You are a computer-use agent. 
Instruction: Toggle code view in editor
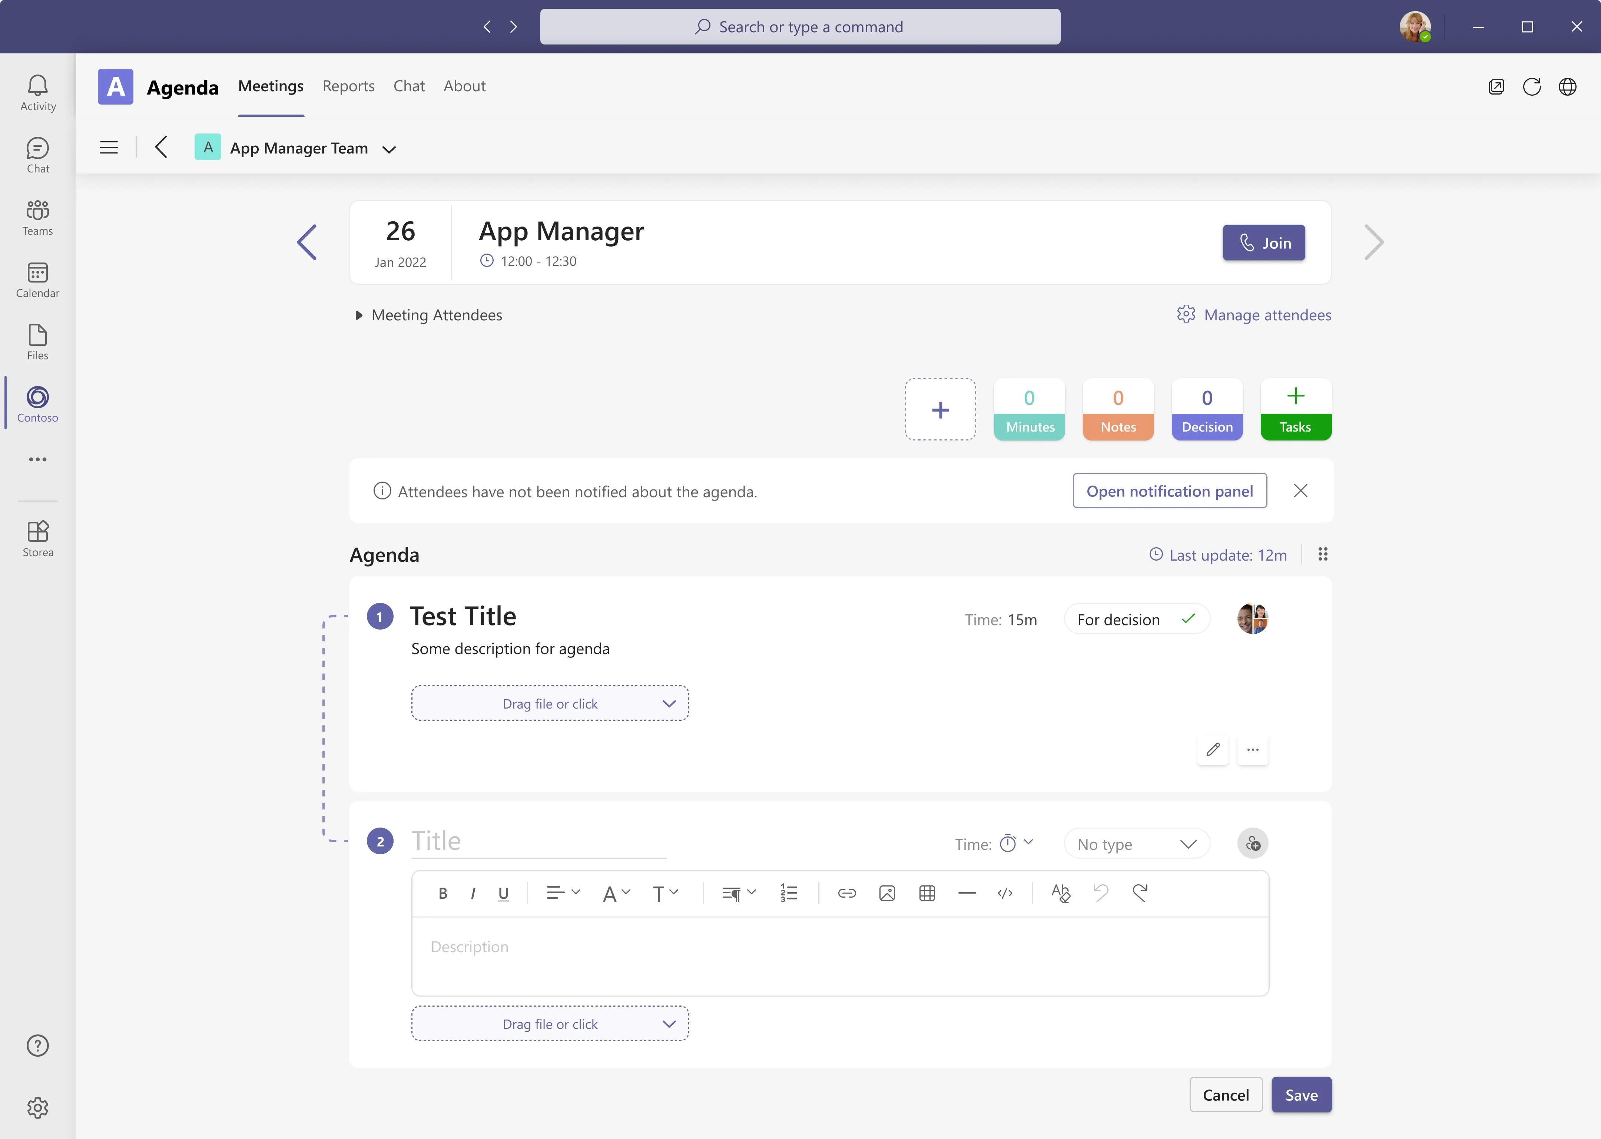[x=1005, y=894]
